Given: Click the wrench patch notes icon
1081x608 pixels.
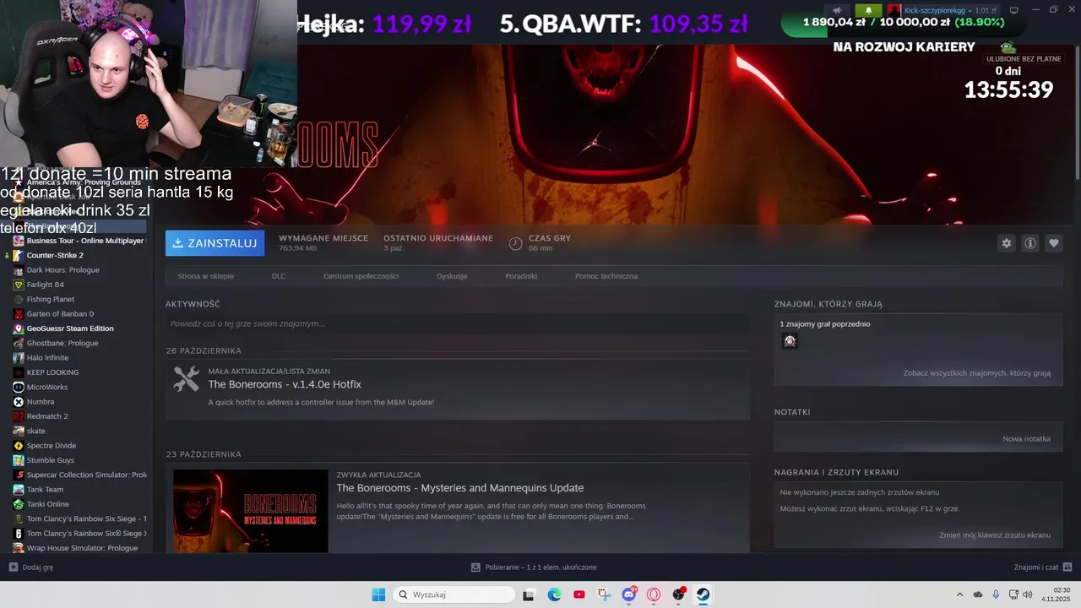Looking at the screenshot, I should coord(187,378).
